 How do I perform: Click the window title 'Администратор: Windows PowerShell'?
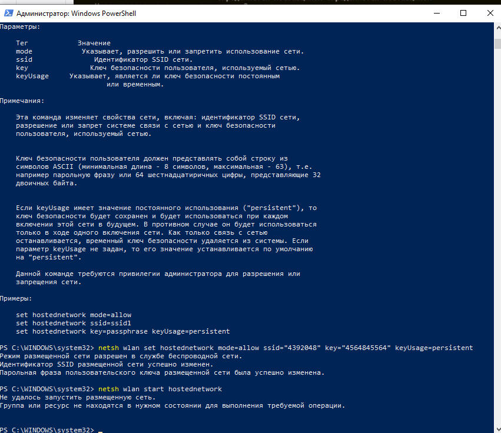(x=76, y=13)
